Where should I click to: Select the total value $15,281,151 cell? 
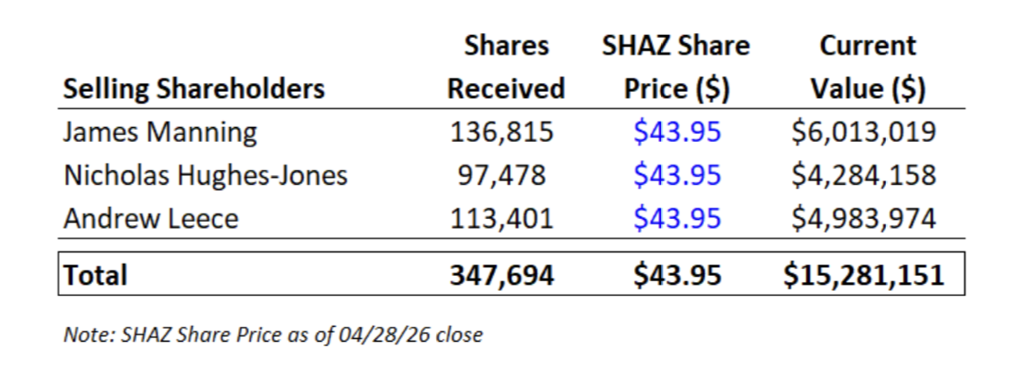tap(864, 275)
